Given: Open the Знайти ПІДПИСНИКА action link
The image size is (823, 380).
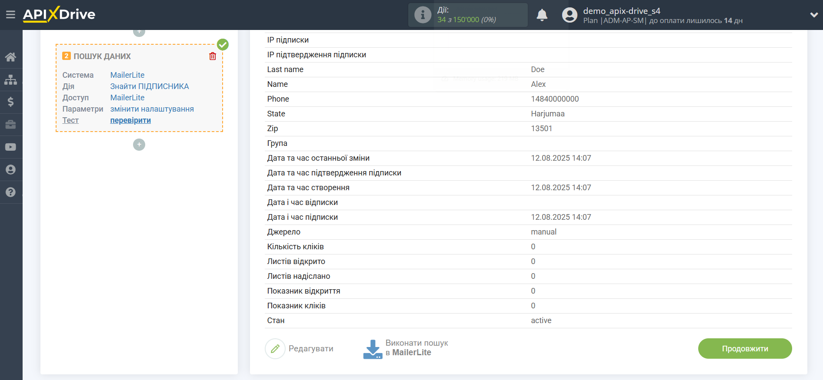Looking at the screenshot, I should pos(150,86).
